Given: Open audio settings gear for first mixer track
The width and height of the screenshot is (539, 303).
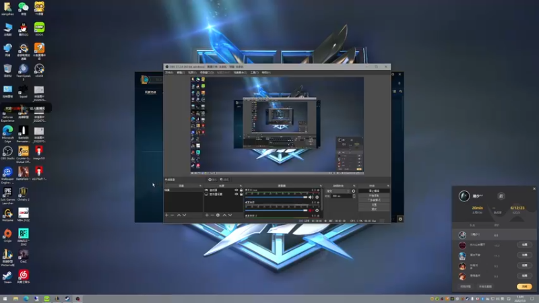Looking at the screenshot, I should [317, 197].
